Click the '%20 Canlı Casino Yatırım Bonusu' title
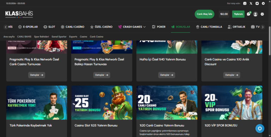Screen dimensions: 271x137 [162, 125]
